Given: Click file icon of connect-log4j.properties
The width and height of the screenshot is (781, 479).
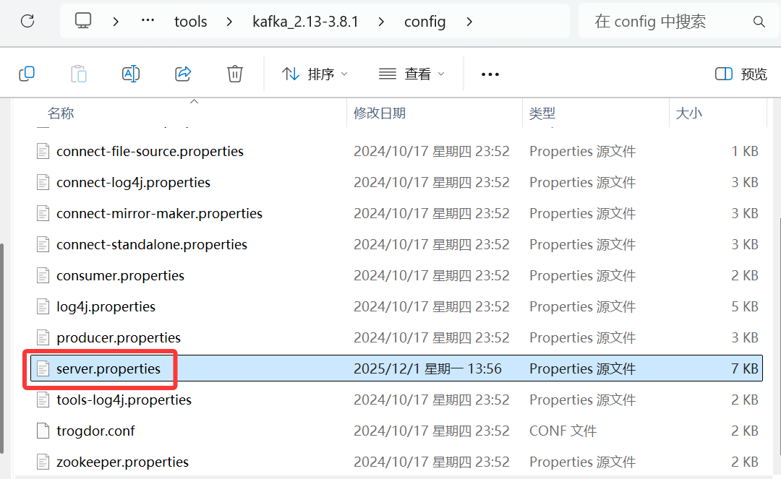Looking at the screenshot, I should 43,183.
